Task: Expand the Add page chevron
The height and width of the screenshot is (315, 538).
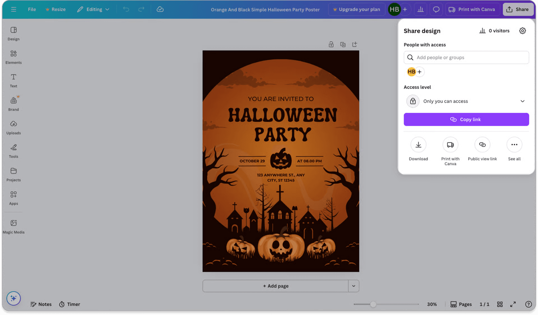Action: point(354,286)
